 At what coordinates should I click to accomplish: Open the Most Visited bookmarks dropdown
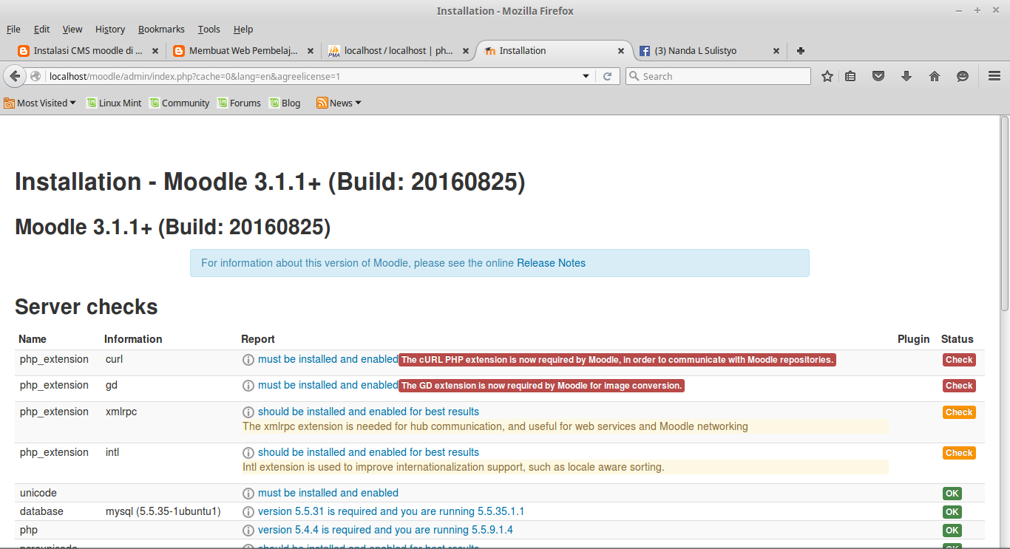pos(40,103)
